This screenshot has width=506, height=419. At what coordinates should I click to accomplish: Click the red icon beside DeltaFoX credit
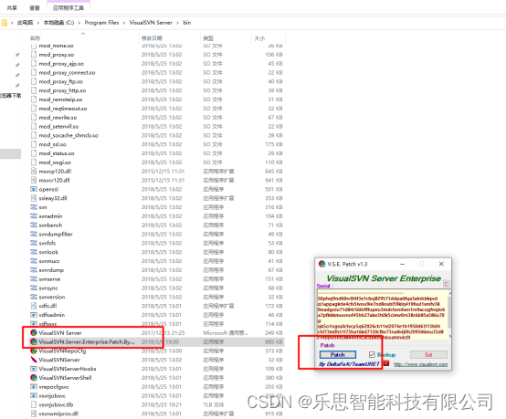tap(386, 363)
